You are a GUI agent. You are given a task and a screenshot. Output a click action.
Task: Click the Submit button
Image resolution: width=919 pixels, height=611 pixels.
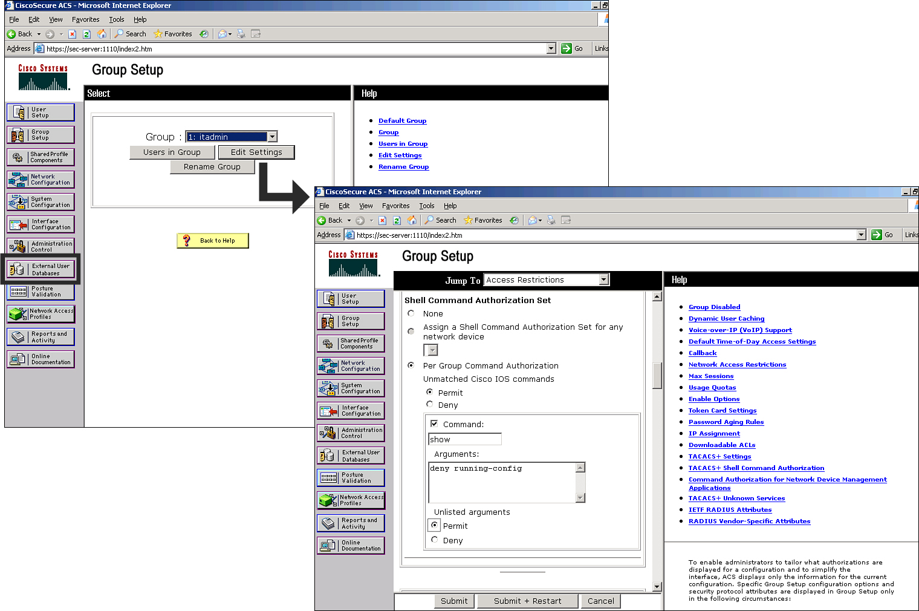(454, 601)
